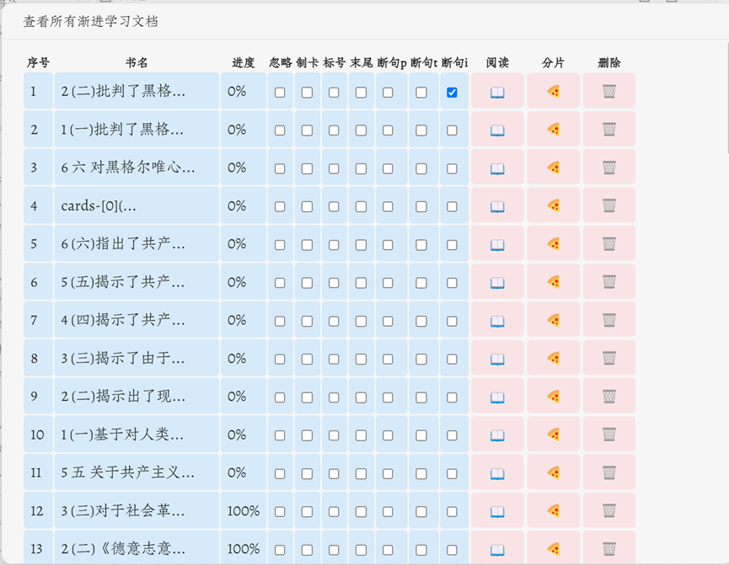Click the pizza slice split icon in row 1
This screenshot has height=565, width=729.
tap(553, 92)
